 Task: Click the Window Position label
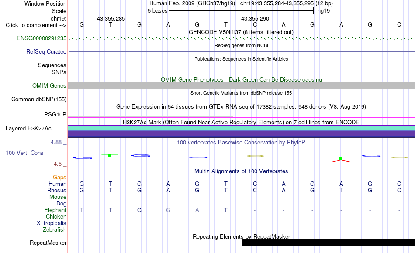tap(45, 3)
